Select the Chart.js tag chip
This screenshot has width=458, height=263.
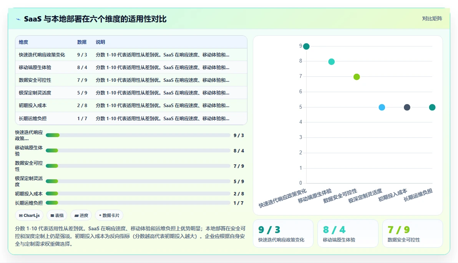pyautogui.click(x=29, y=215)
